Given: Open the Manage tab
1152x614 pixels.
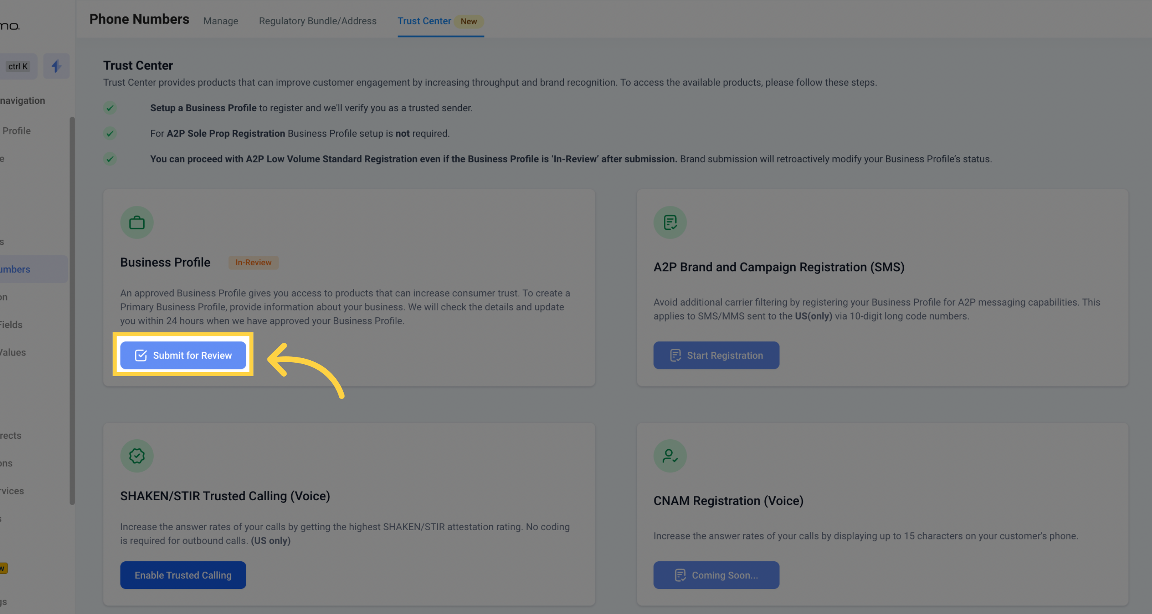Looking at the screenshot, I should point(221,21).
